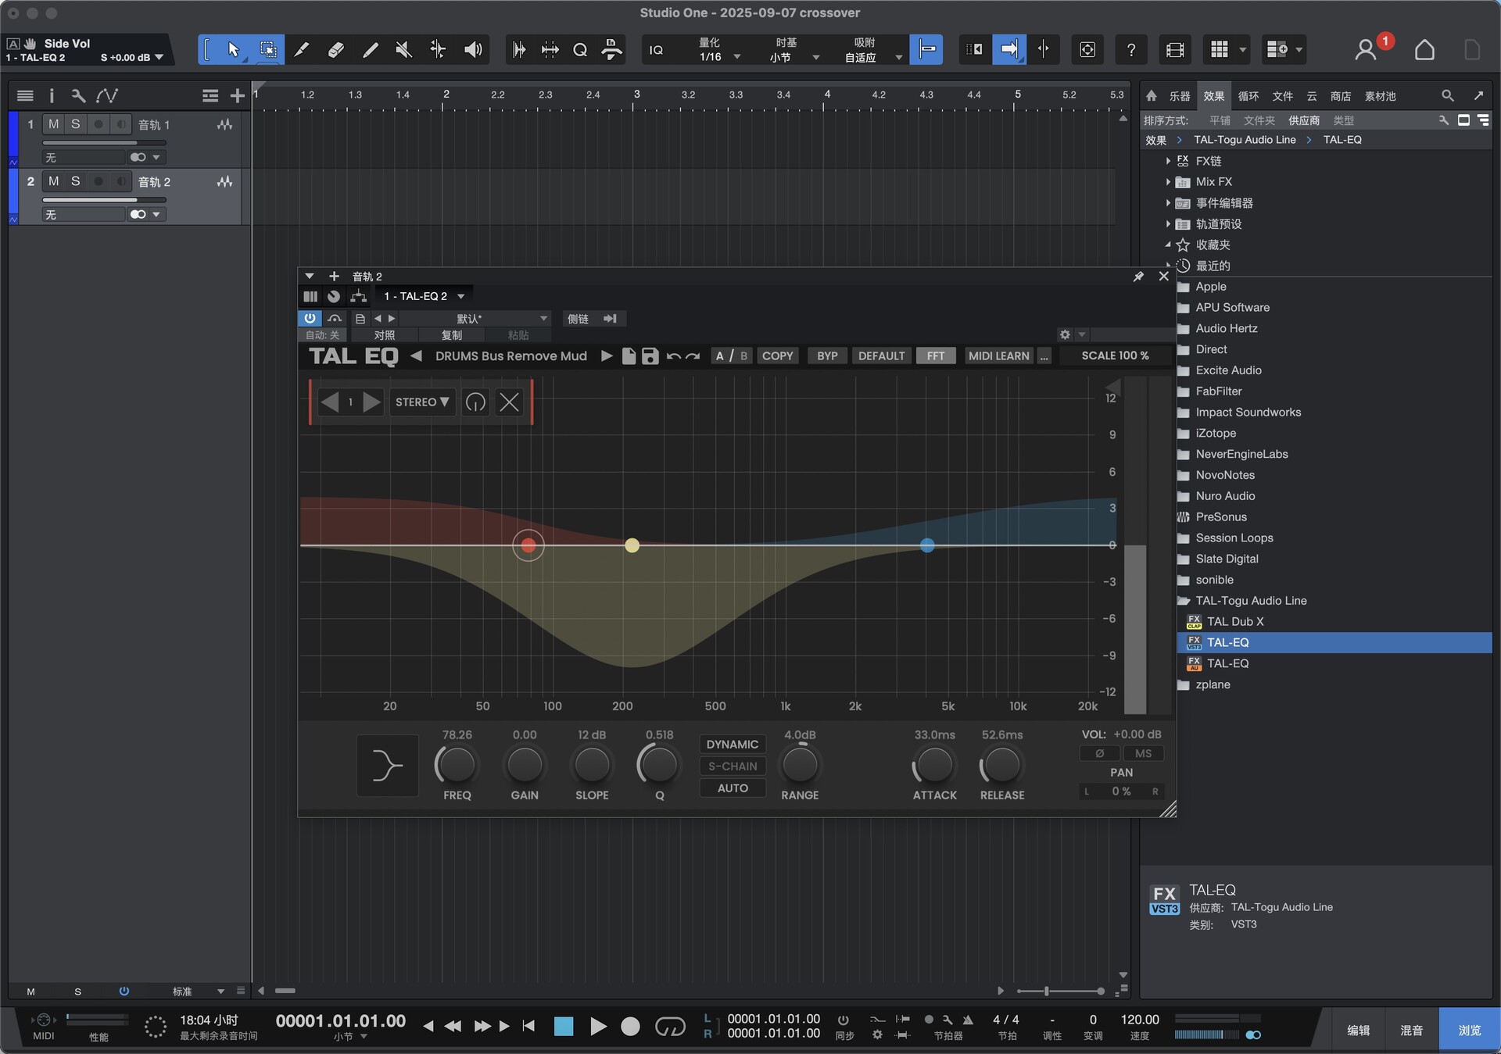Click the blue EQ band node
The height and width of the screenshot is (1054, 1501).
927,545
